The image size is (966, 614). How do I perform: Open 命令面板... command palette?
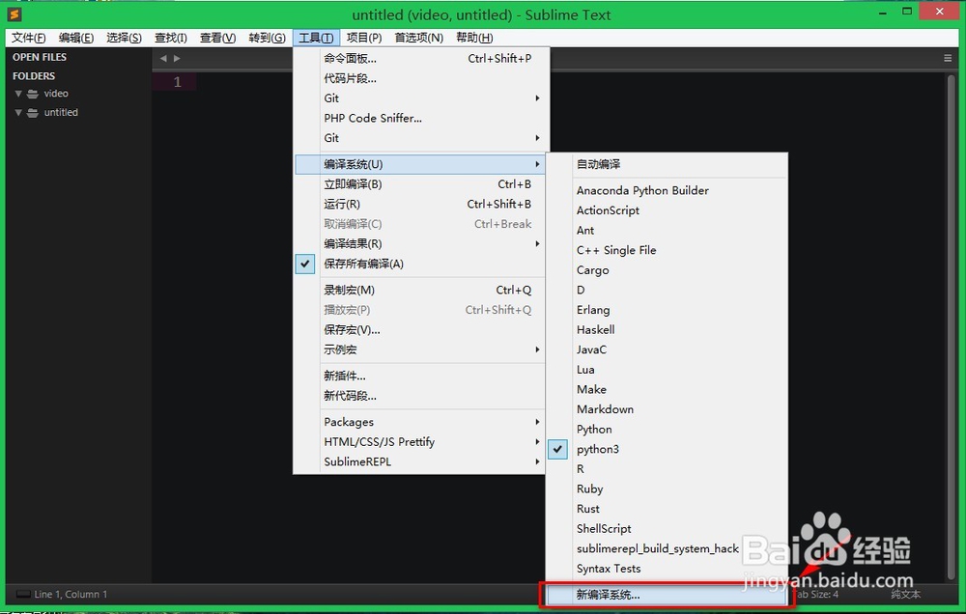click(x=420, y=59)
